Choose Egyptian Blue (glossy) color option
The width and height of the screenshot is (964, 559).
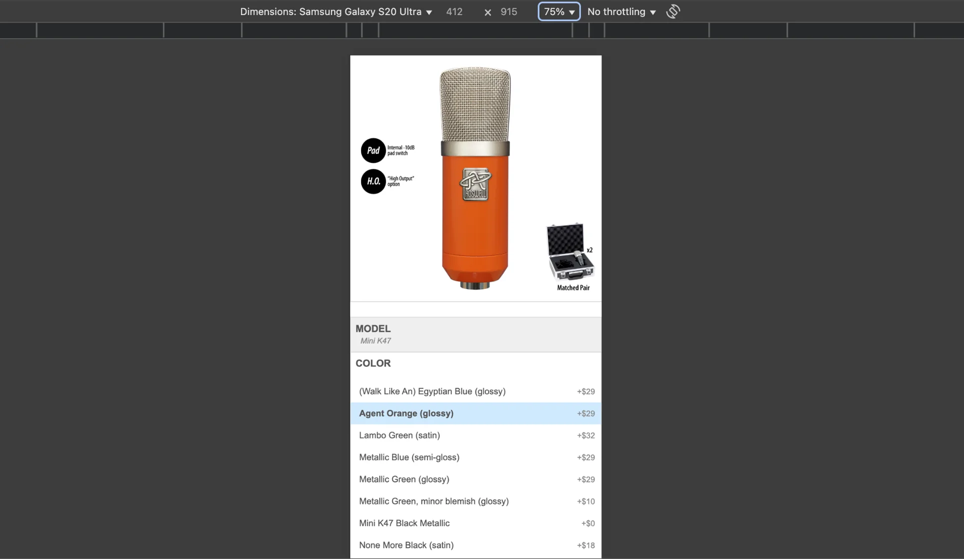(x=475, y=391)
